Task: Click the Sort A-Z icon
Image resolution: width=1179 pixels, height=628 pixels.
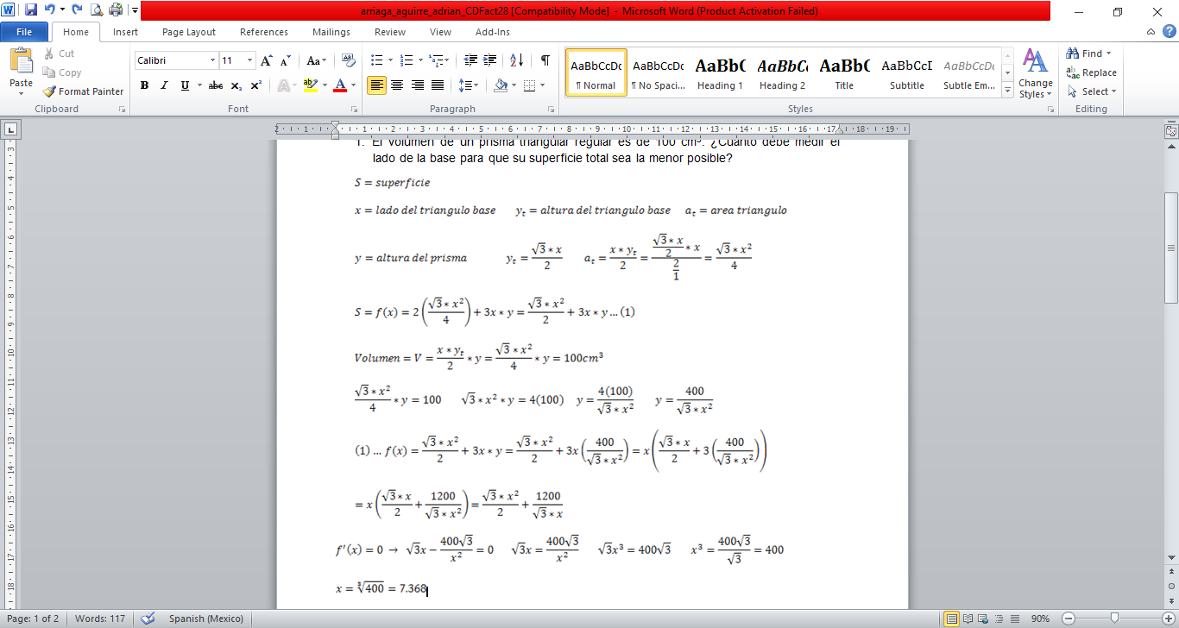Action: click(x=516, y=60)
